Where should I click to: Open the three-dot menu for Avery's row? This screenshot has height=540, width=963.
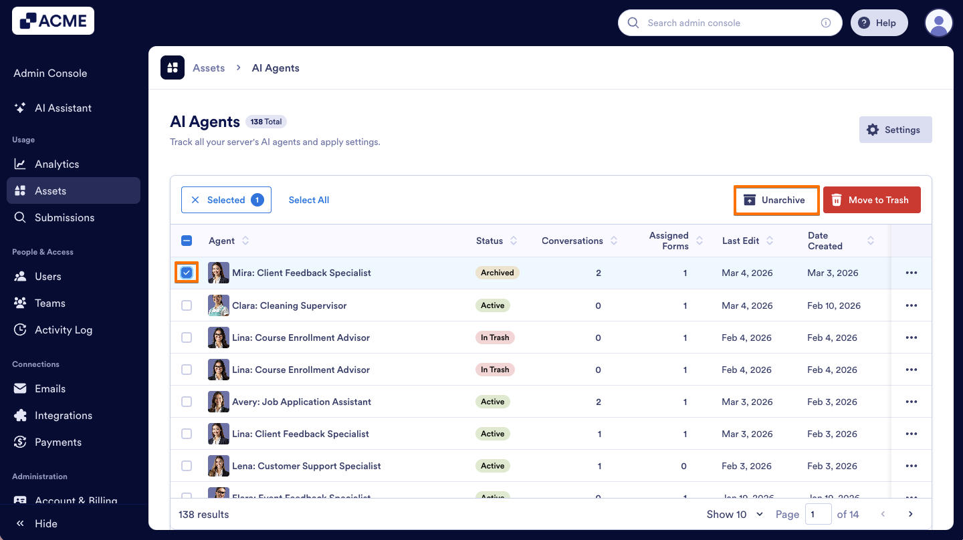[x=912, y=402]
